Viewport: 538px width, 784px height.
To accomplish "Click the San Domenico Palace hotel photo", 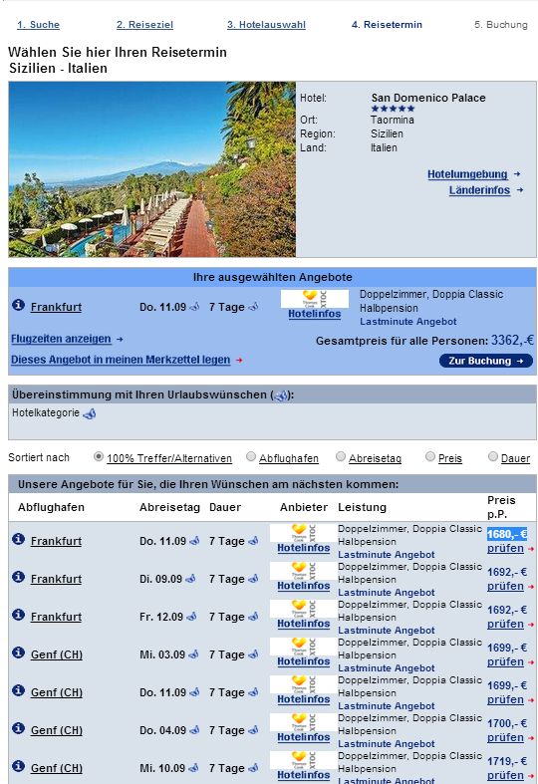I will pos(152,169).
